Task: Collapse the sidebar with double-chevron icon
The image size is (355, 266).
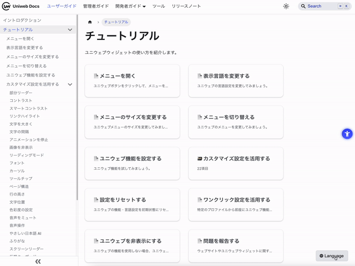Action: [x=38, y=262]
